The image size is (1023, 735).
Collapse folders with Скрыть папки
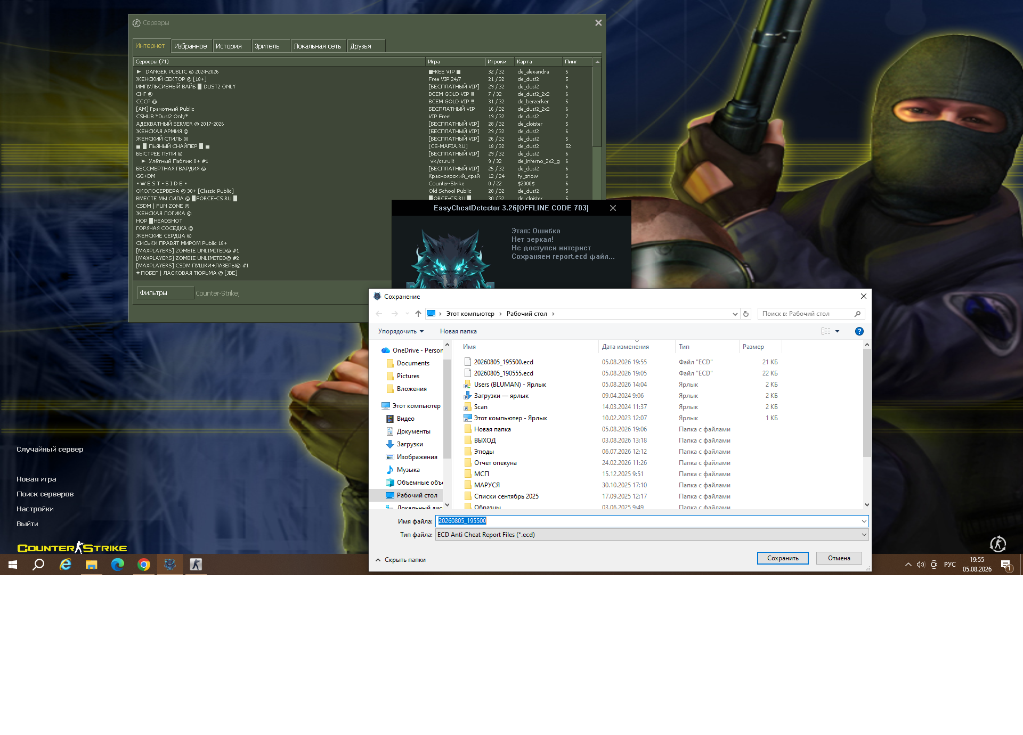coord(401,560)
